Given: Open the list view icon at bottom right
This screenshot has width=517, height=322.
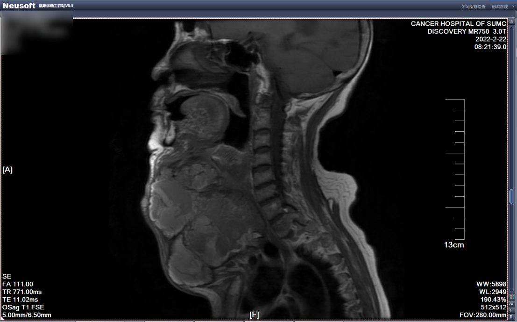Looking at the screenshot, I should [x=512, y=304].
